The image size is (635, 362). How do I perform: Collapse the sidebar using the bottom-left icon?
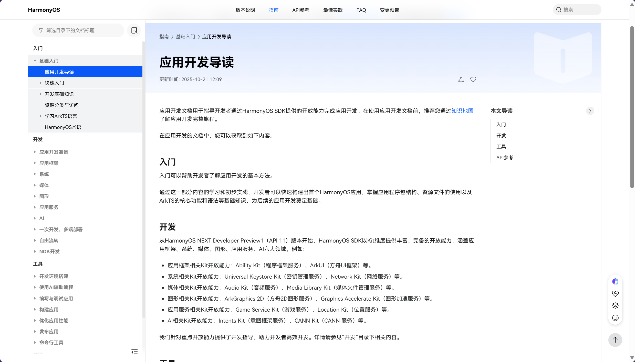134,352
